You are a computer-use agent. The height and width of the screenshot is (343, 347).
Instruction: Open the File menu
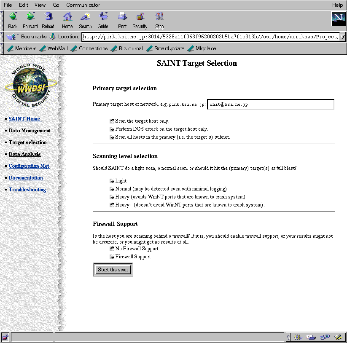tap(8, 5)
